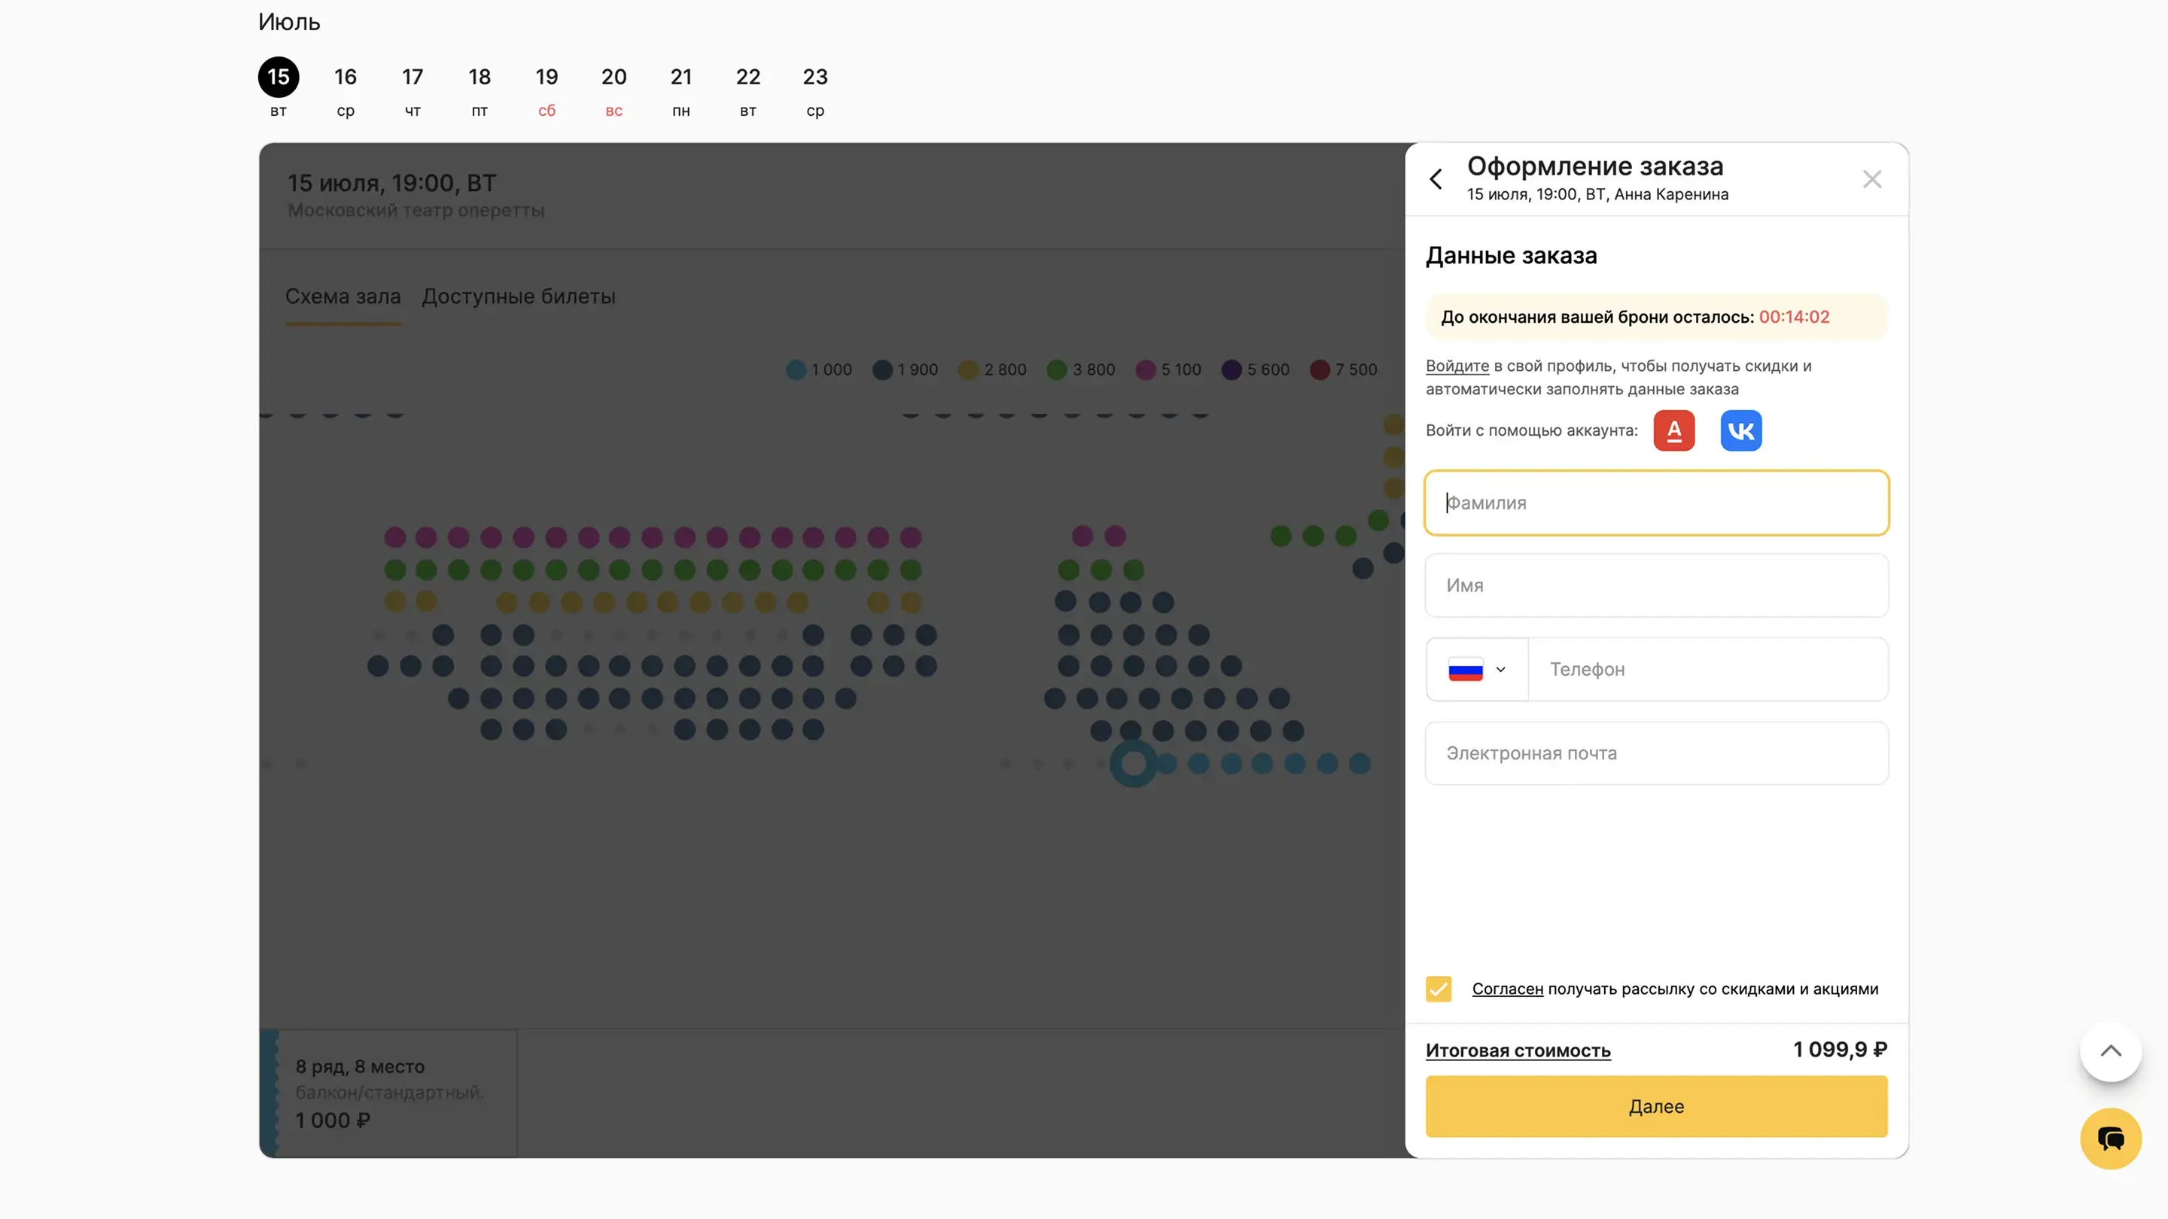
Task: Focus the Фамилия input field
Action: 1655,503
